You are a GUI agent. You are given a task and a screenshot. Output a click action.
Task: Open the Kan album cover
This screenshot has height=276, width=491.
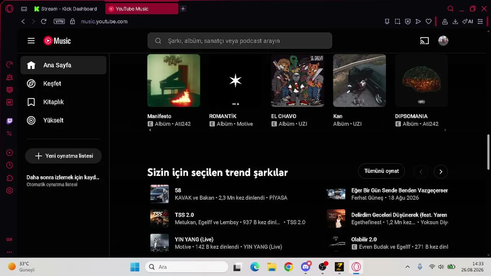point(359,80)
